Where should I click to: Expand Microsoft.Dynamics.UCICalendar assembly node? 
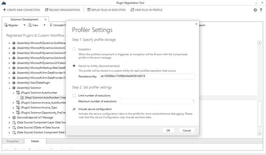coord(9,63)
